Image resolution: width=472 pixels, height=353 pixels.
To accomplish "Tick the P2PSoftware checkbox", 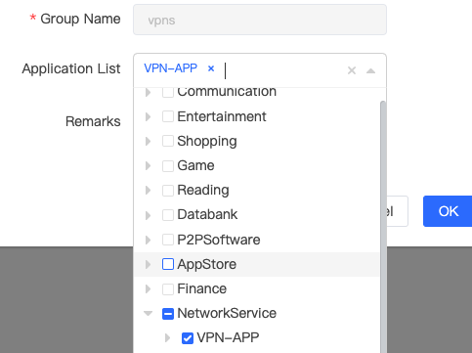I will click(x=168, y=240).
